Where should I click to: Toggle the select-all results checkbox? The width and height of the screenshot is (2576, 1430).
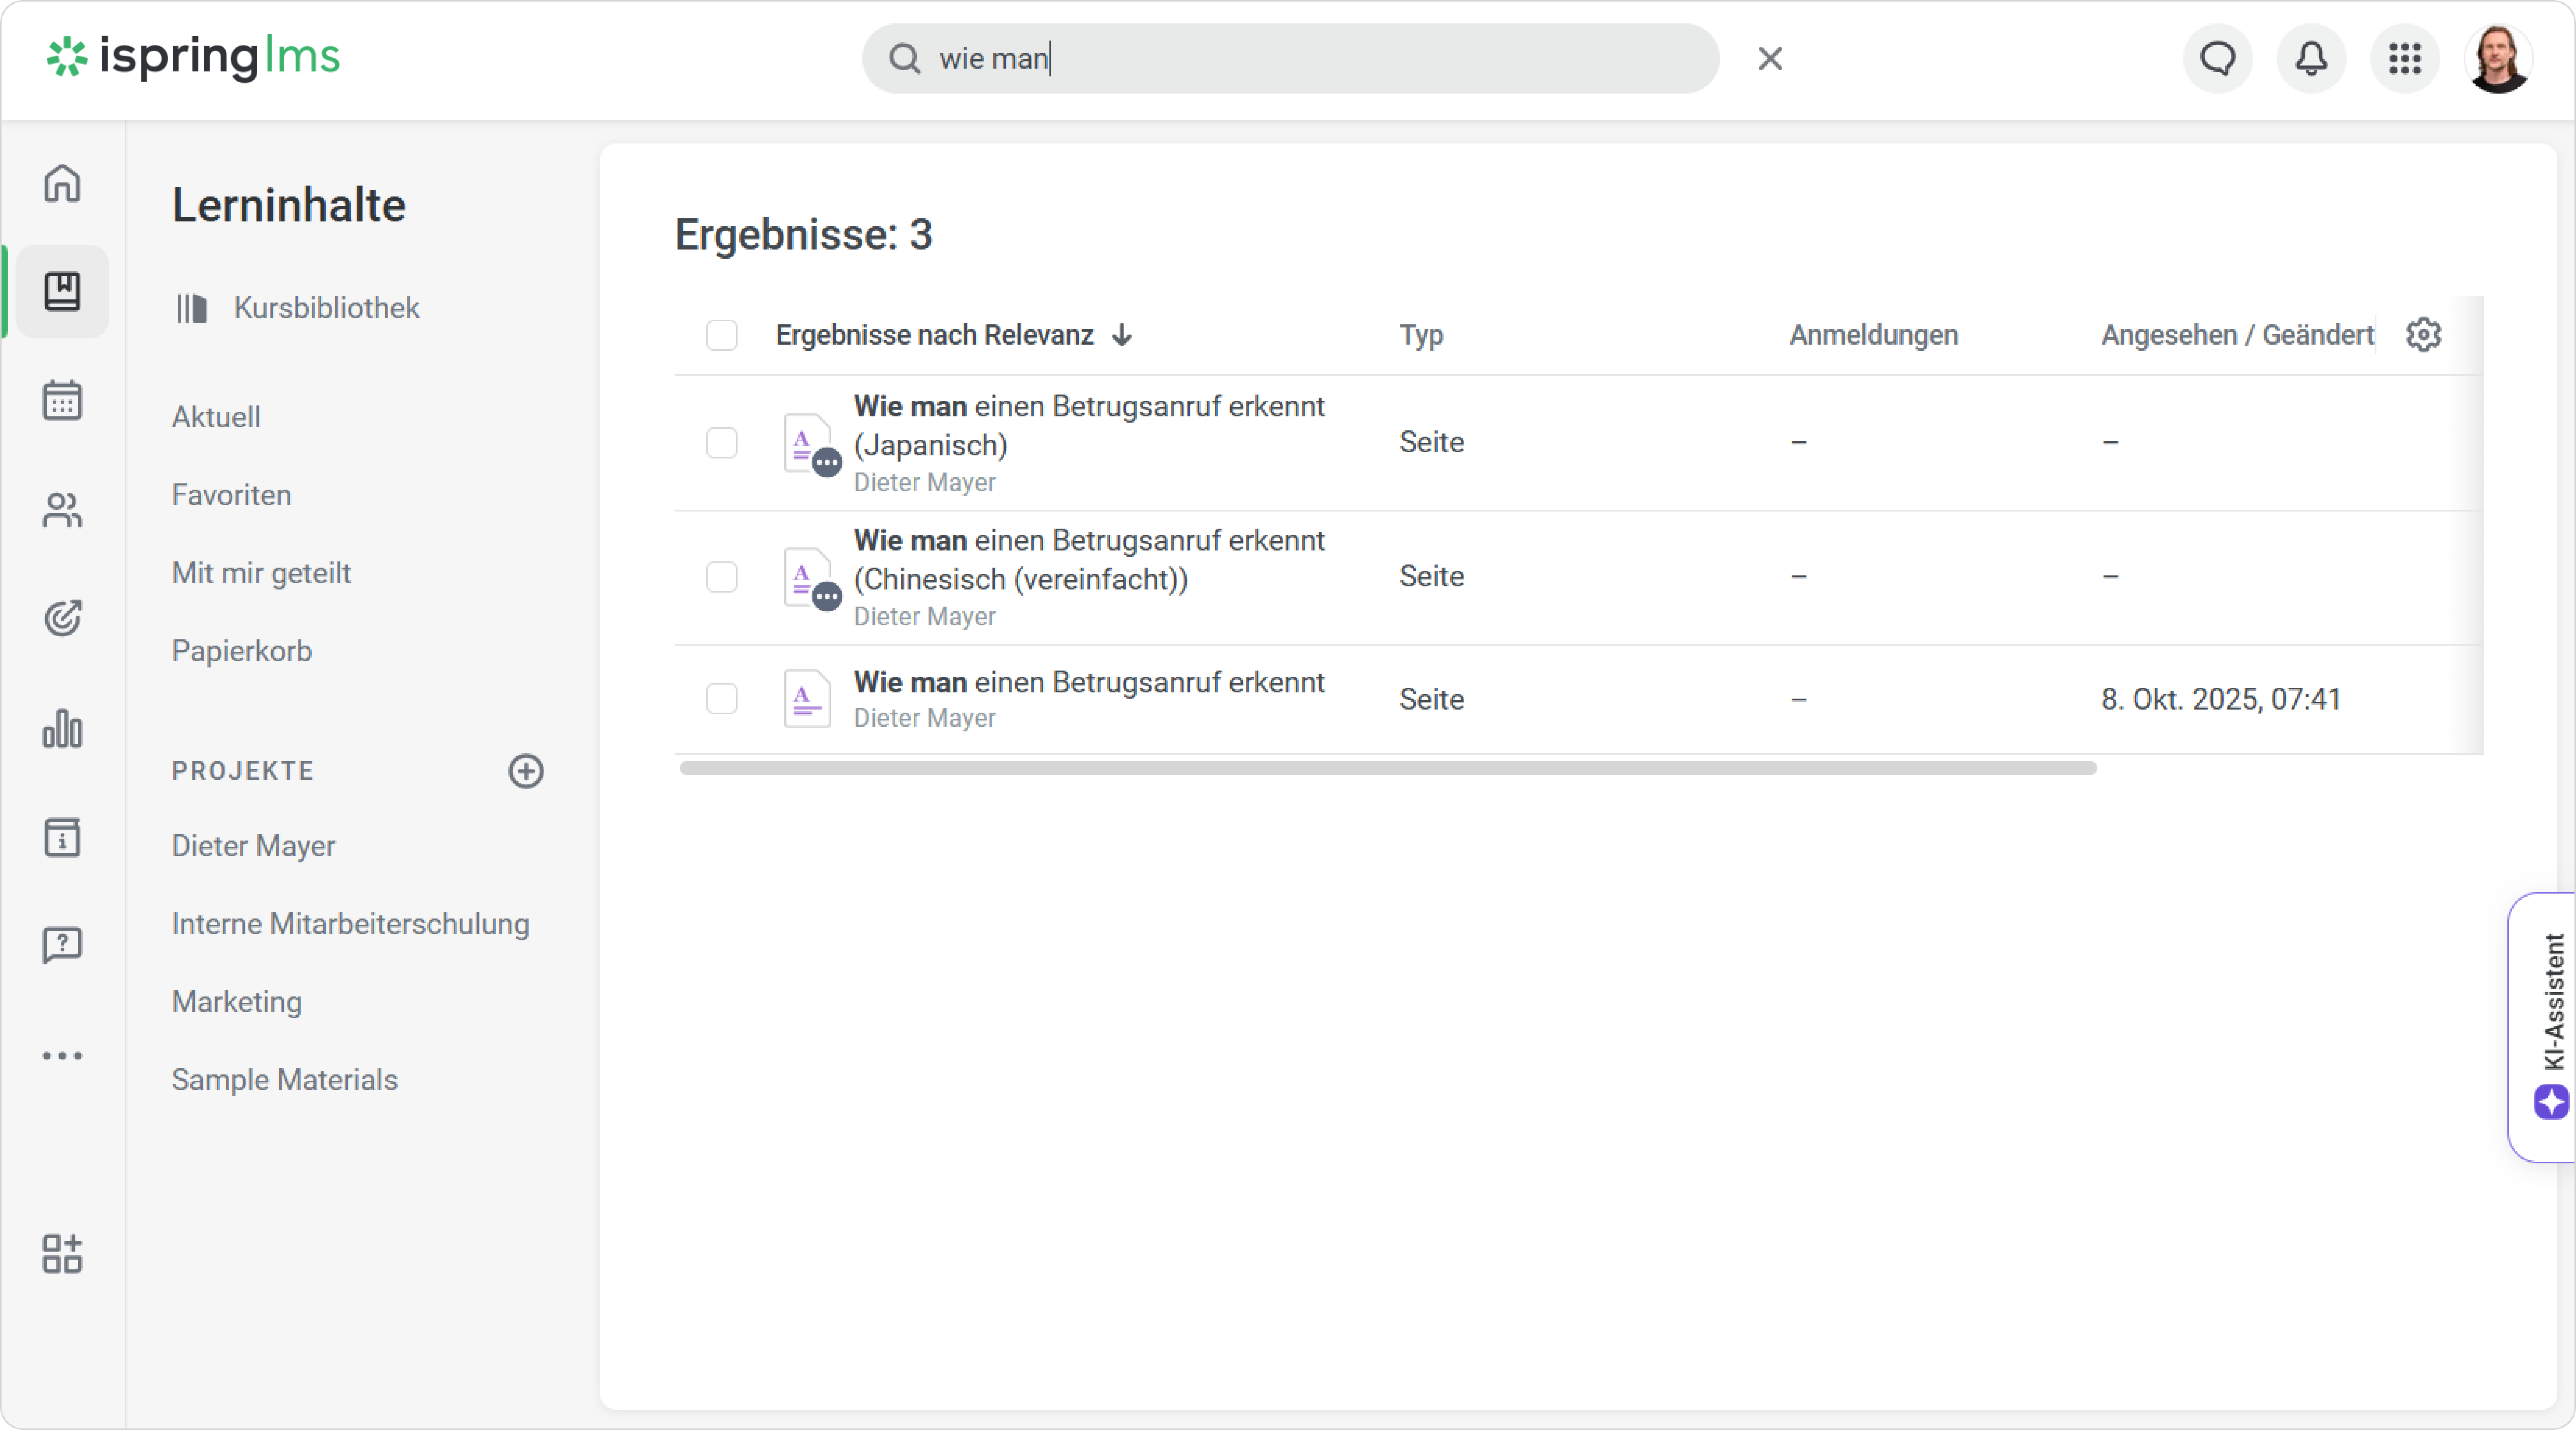pyautogui.click(x=721, y=335)
